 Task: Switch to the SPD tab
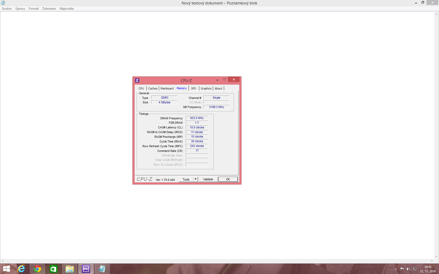pos(194,88)
